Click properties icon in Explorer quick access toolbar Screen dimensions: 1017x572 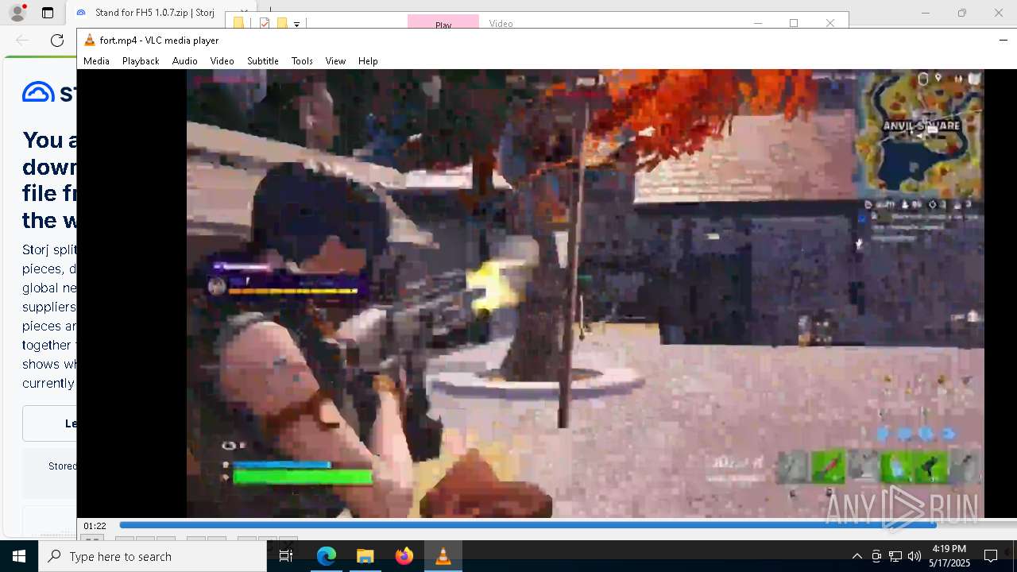tap(265, 24)
